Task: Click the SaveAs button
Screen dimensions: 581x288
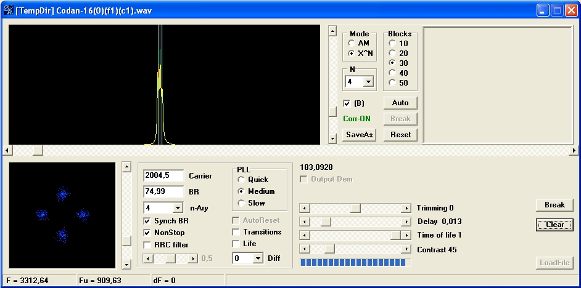Action: click(359, 135)
